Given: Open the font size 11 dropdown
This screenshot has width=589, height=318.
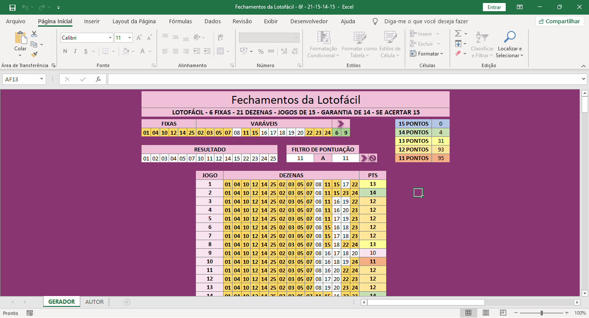Looking at the screenshot, I should click(129, 38).
